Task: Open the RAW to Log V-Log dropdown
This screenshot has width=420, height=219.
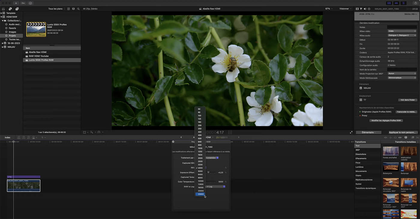Action: pos(215,187)
